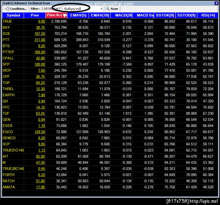Click SSTOD value 88.069 for TUF
220x205 pixels.
tap(191, 113)
